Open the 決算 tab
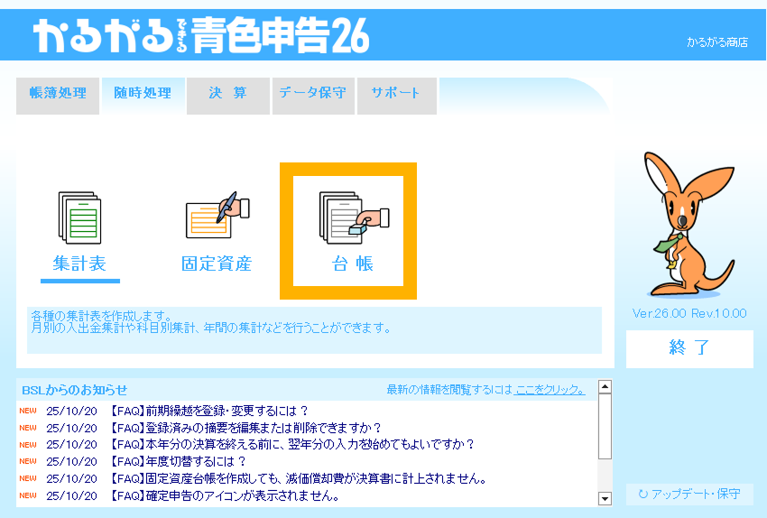Screen dimensions: 767x518 pos(227,94)
